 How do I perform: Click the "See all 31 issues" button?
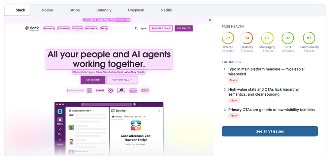(270, 131)
